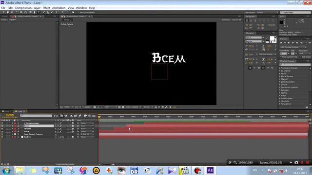This screenshot has height=175, width=312.
Task: Select the Type (T) tool
Action: pyautogui.click(x=39, y=12)
